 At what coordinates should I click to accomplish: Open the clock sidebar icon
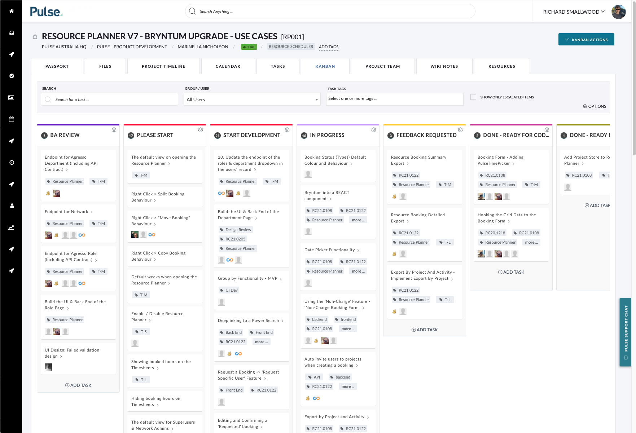[12, 163]
